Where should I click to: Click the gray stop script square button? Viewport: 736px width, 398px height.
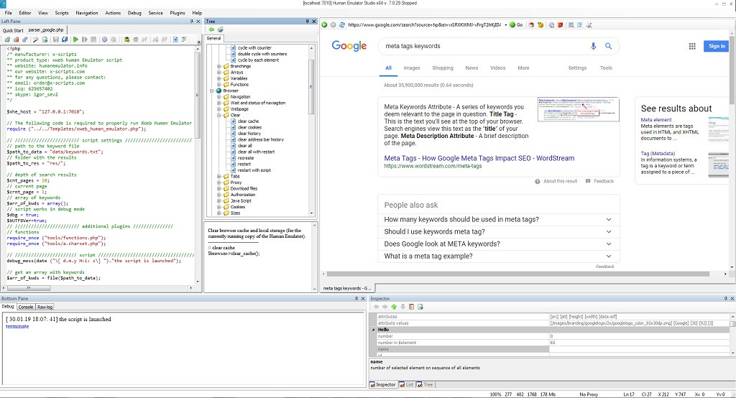[93, 40]
